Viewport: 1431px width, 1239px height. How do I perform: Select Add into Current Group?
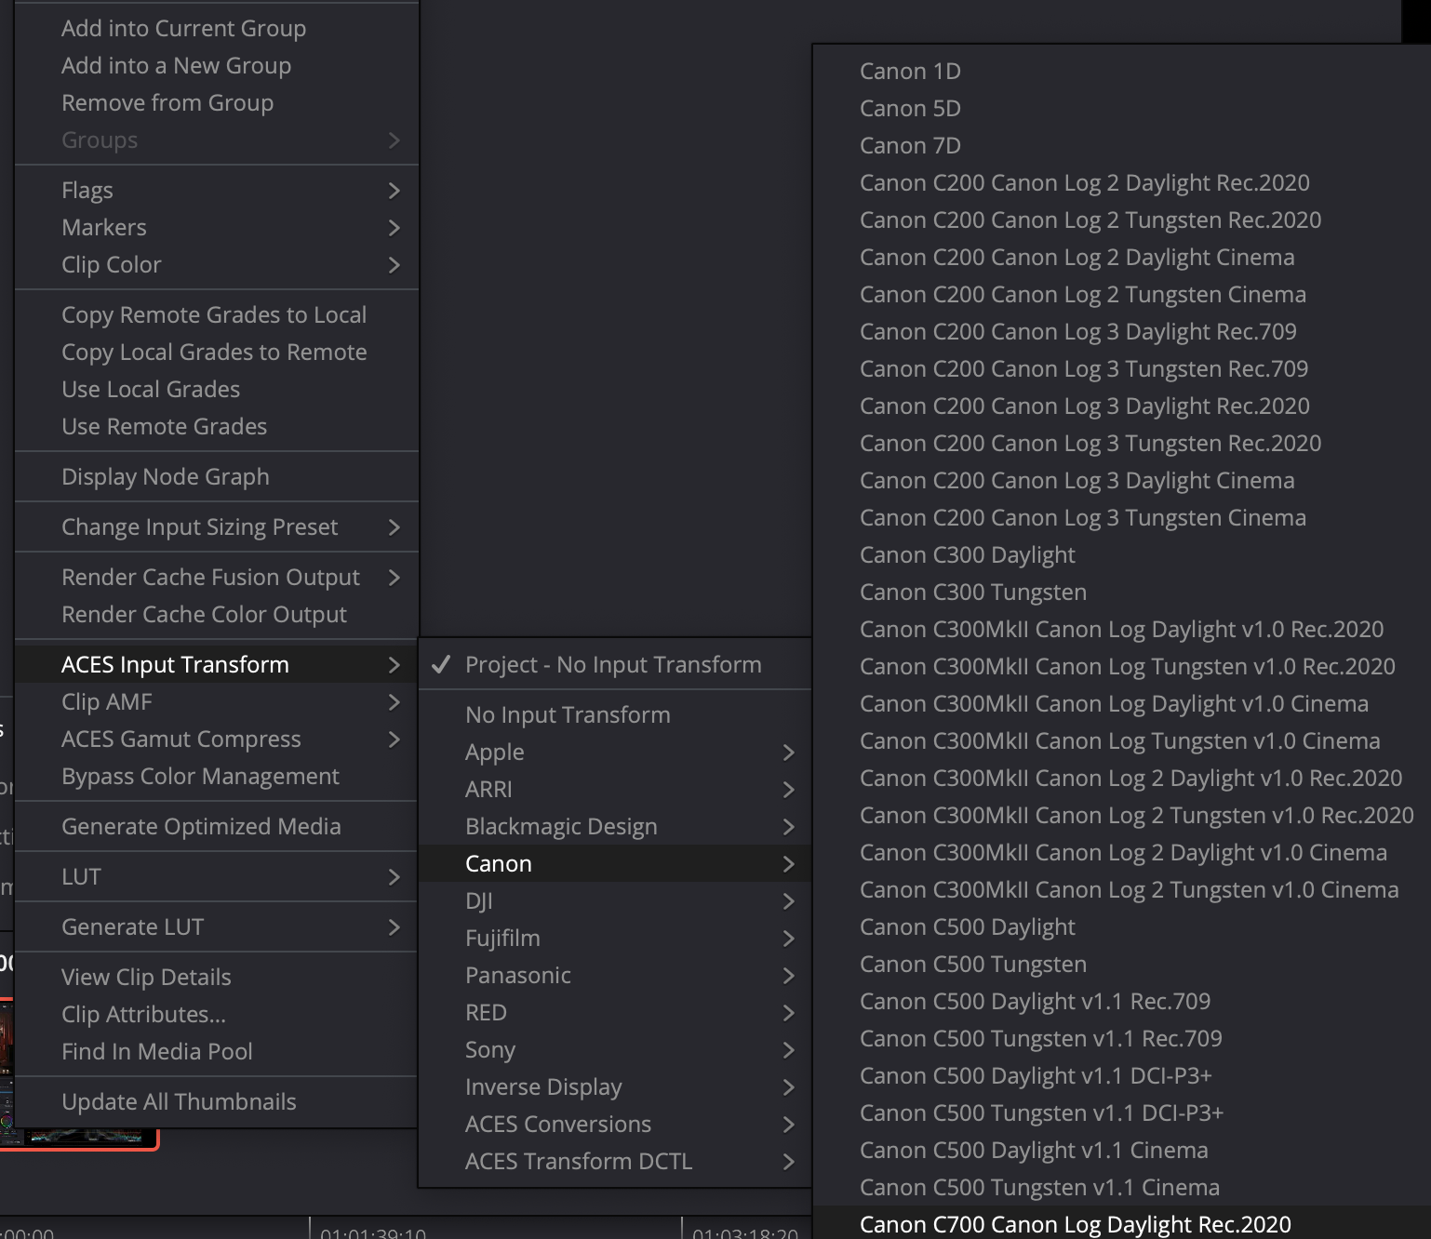tap(217, 28)
